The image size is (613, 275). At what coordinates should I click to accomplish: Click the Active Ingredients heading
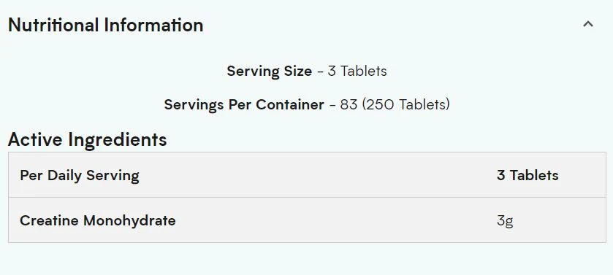pos(87,139)
